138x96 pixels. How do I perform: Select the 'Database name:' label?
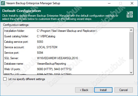click(14, 64)
